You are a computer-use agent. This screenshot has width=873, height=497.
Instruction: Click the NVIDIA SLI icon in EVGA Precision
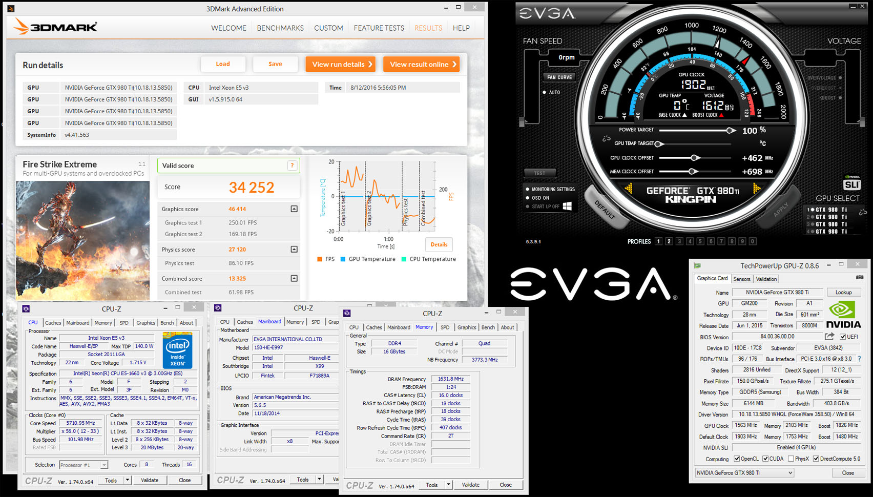[x=852, y=183]
